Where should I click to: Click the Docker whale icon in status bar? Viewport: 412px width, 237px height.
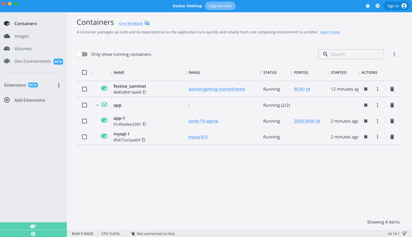[33, 226]
